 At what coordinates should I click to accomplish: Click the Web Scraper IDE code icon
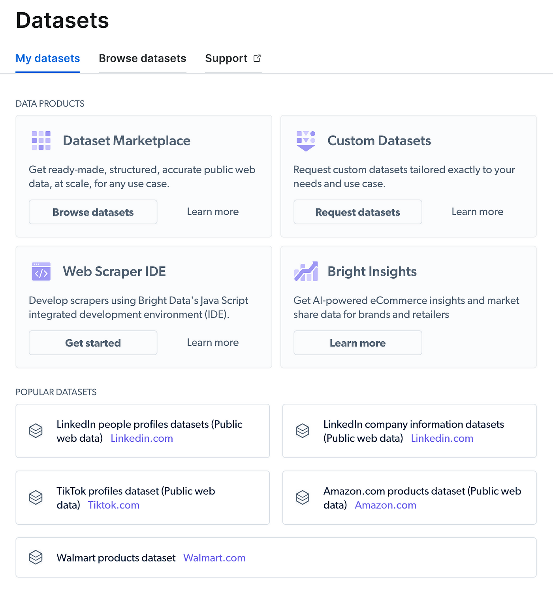coord(41,271)
